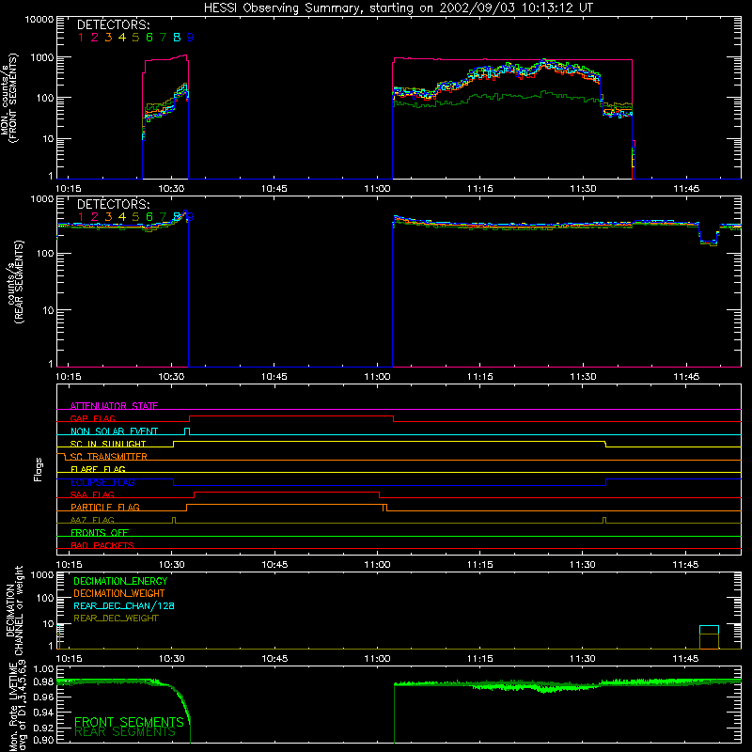Click MON. counts/s (FRONT SEGMENTS) axis title

click(x=8, y=98)
